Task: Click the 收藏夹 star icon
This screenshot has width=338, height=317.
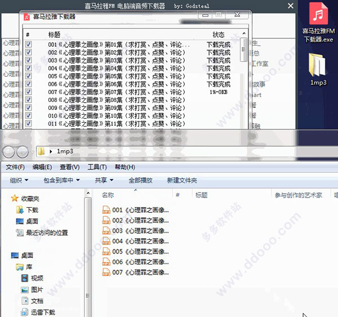Action: point(15,198)
